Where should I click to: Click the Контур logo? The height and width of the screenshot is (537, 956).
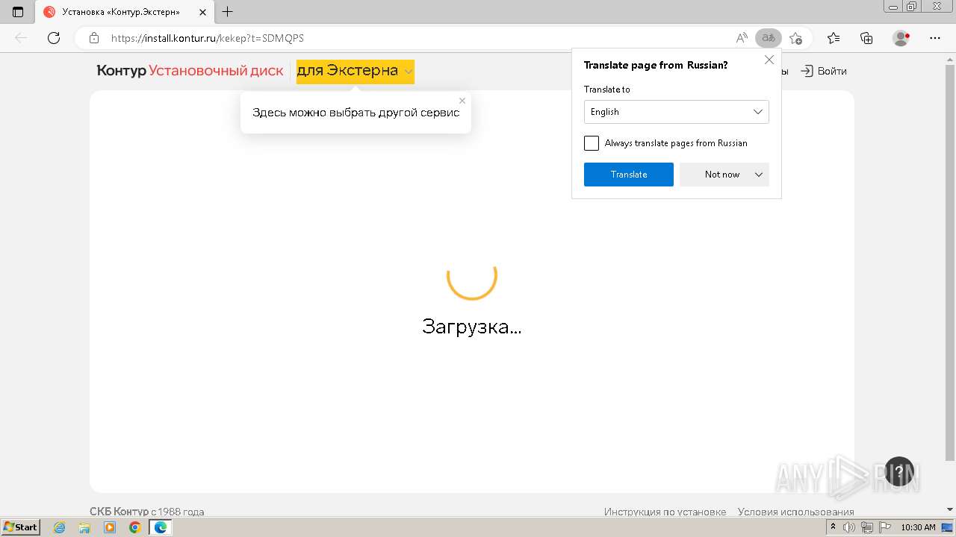(x=121, y=71)
